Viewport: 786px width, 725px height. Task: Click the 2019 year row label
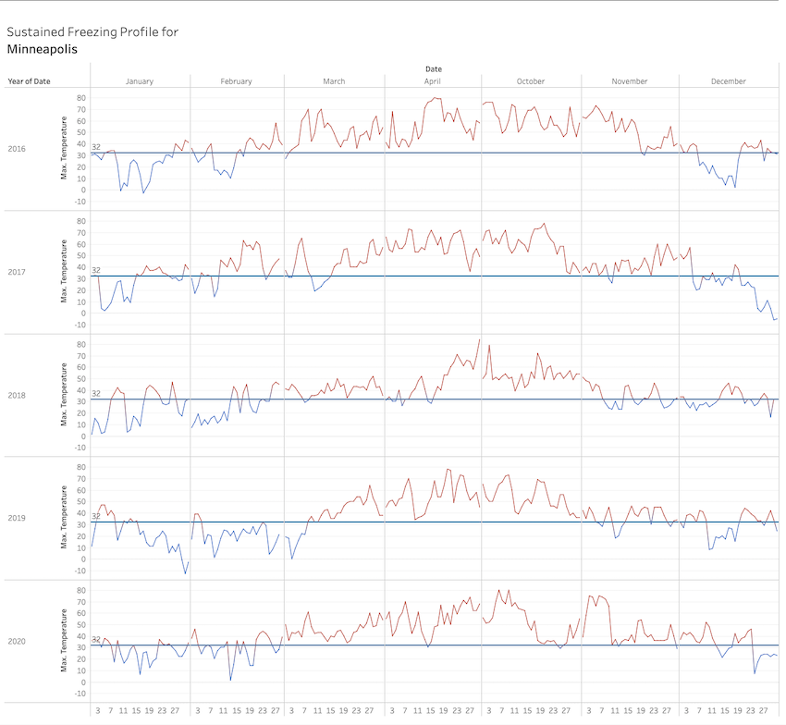click(x=18, y=518)
